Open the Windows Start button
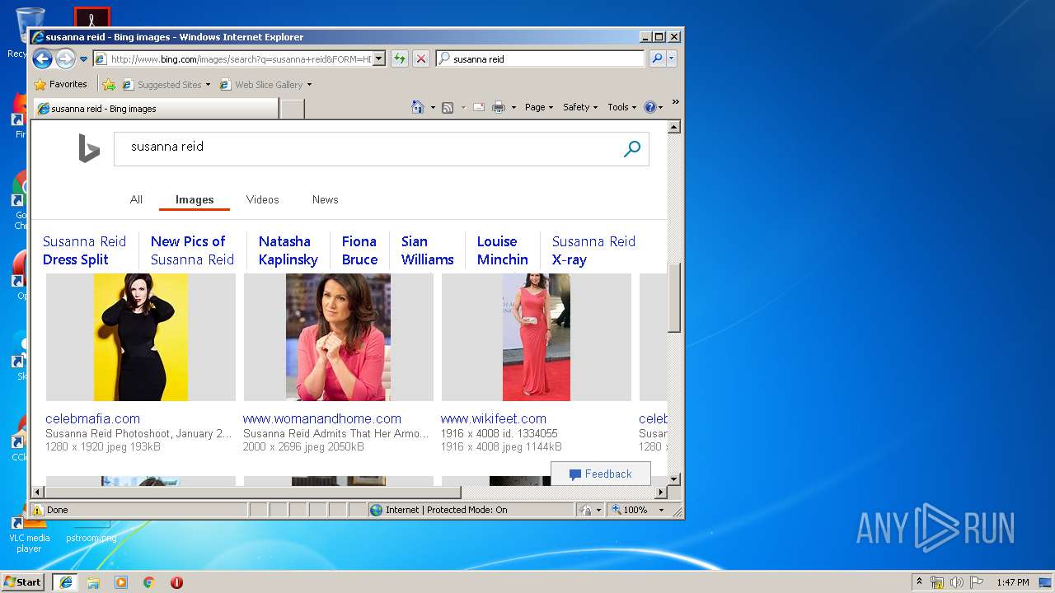1055x593 pixels. click(23, 581)
